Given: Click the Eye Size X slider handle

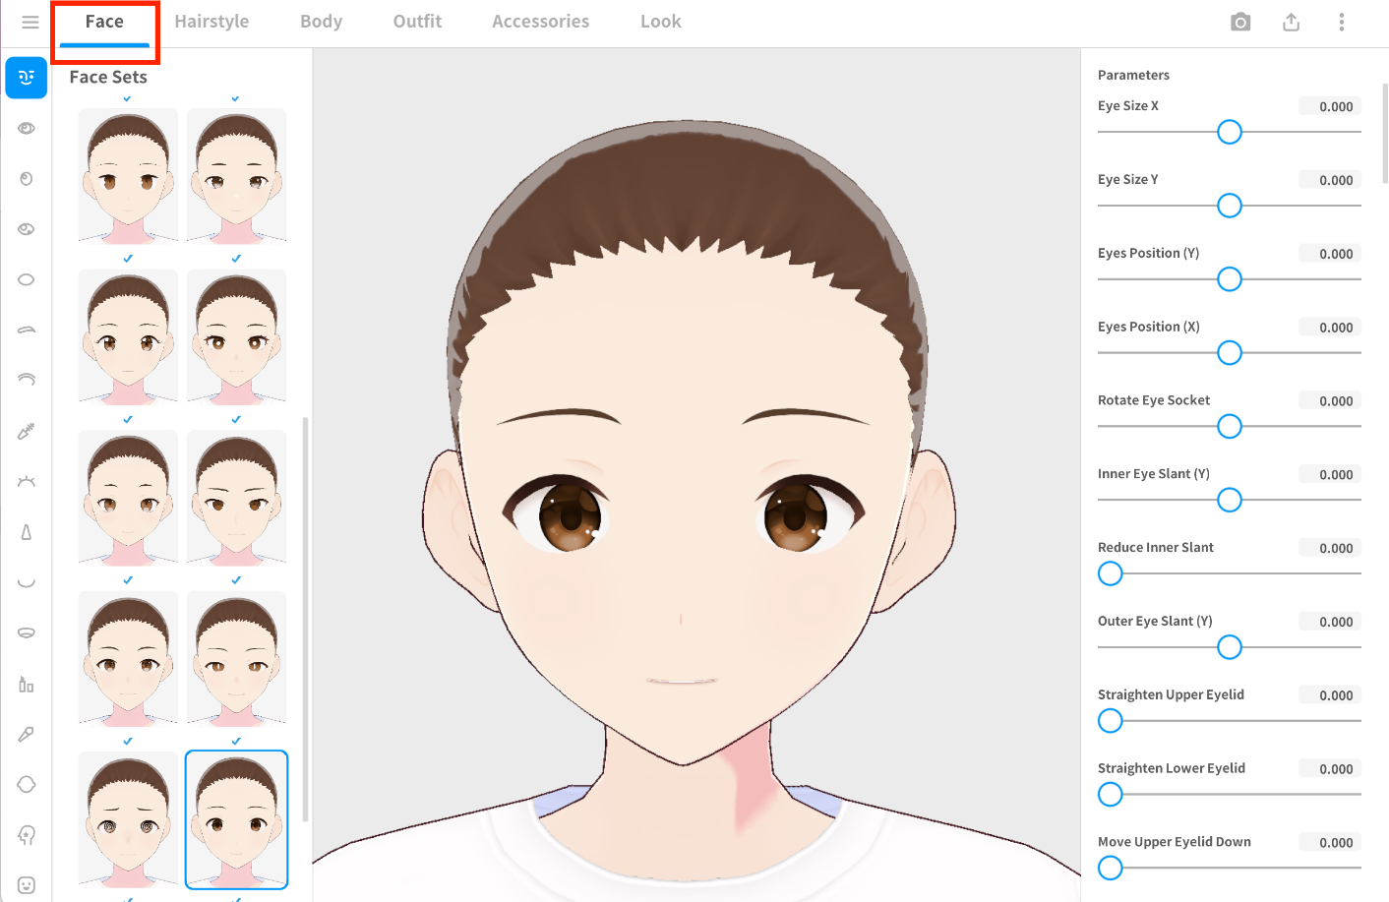Looking at the screenshot, I should pos(1229,132).
